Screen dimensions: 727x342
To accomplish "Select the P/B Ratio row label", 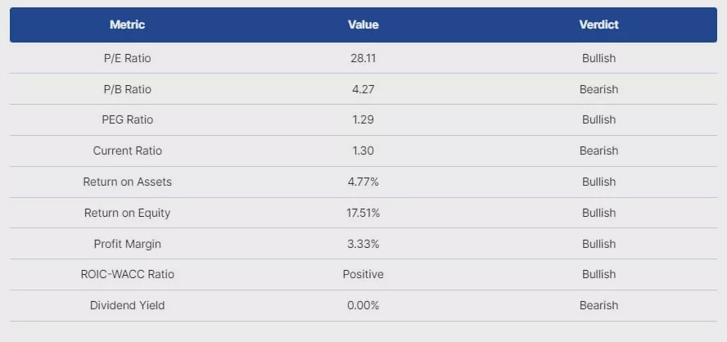I will coord(127,89).
